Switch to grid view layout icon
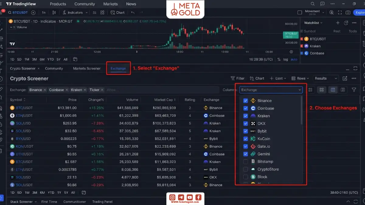The image size is (365, 205). click(x=322, y=90)
